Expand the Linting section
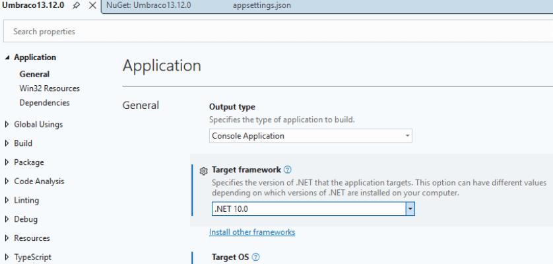This screenshot has height=264, width=553. (x=7, y=200)
